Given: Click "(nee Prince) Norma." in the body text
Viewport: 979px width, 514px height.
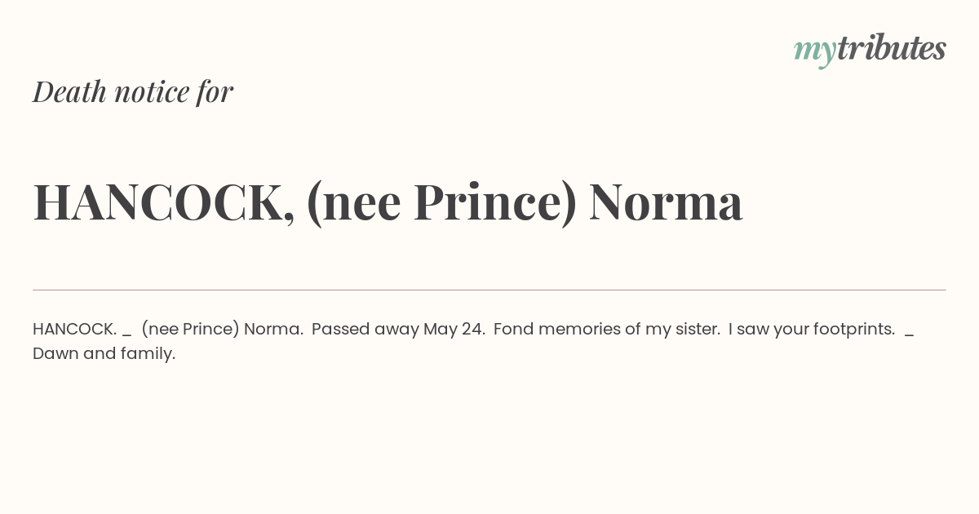Looking at the screenshot, I should [223, 330].
